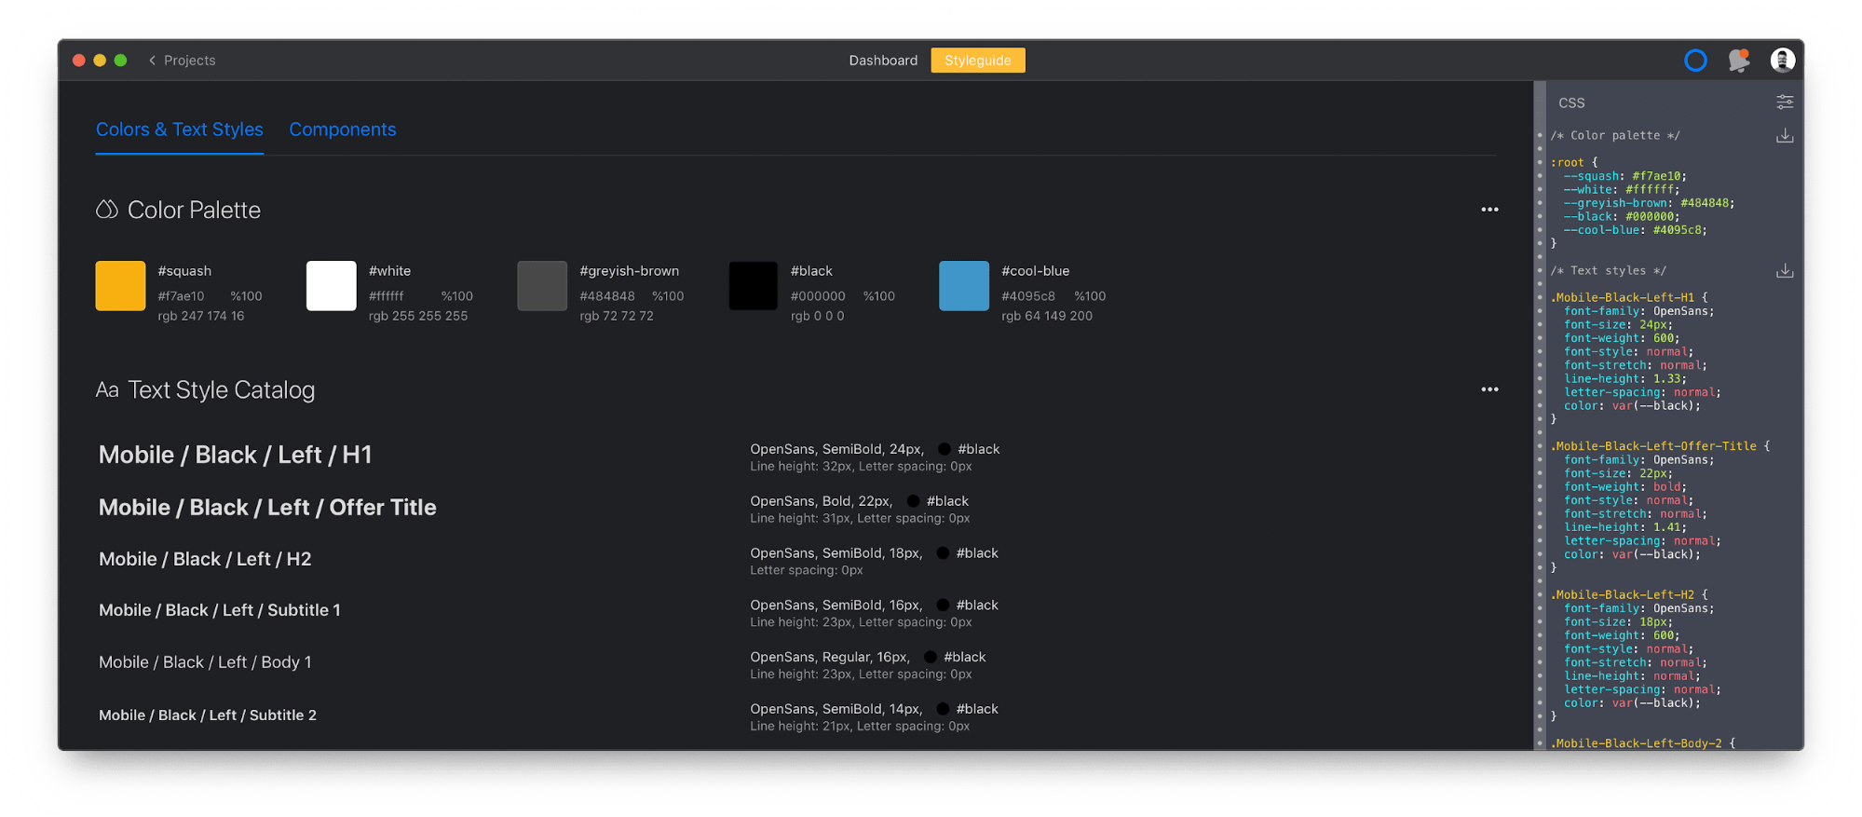
Task: Choose the greyish-brown color swatch
Action: [x=542, y=286]
